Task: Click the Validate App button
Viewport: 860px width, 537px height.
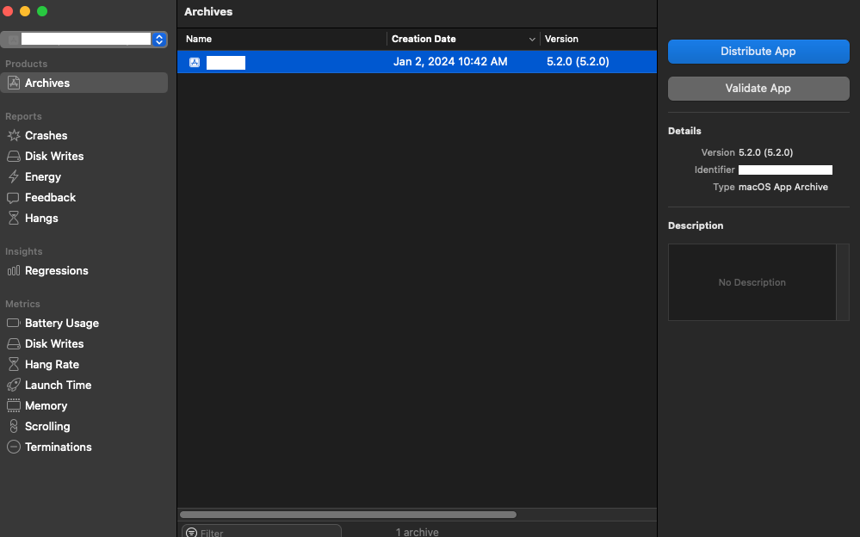Action: pyautogui.click(x=758, y=89)
